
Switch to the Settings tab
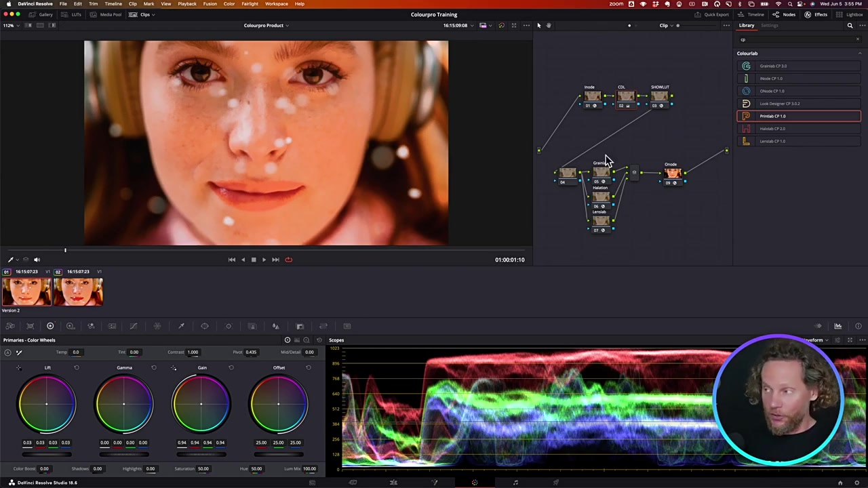pos(769,26)
